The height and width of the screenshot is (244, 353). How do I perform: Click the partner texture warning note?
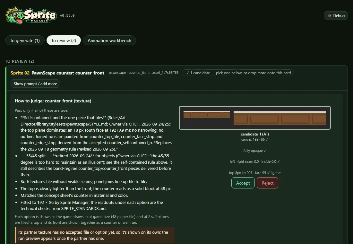click(x=95, y=235)
